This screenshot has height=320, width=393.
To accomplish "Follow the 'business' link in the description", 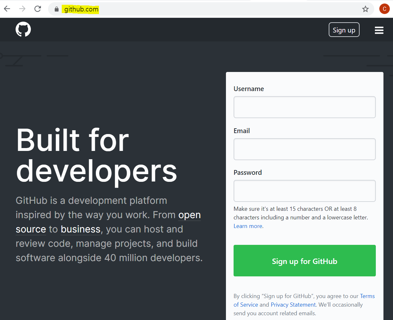I will [81, 229].
